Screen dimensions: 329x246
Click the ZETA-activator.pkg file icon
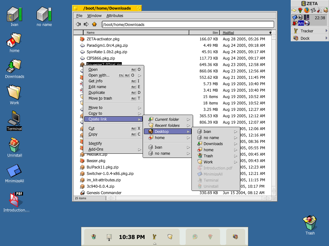[82, 39]
